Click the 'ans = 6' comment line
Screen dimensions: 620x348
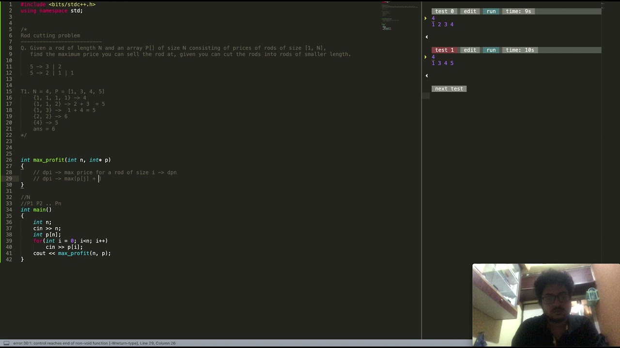tap(44, 129)
